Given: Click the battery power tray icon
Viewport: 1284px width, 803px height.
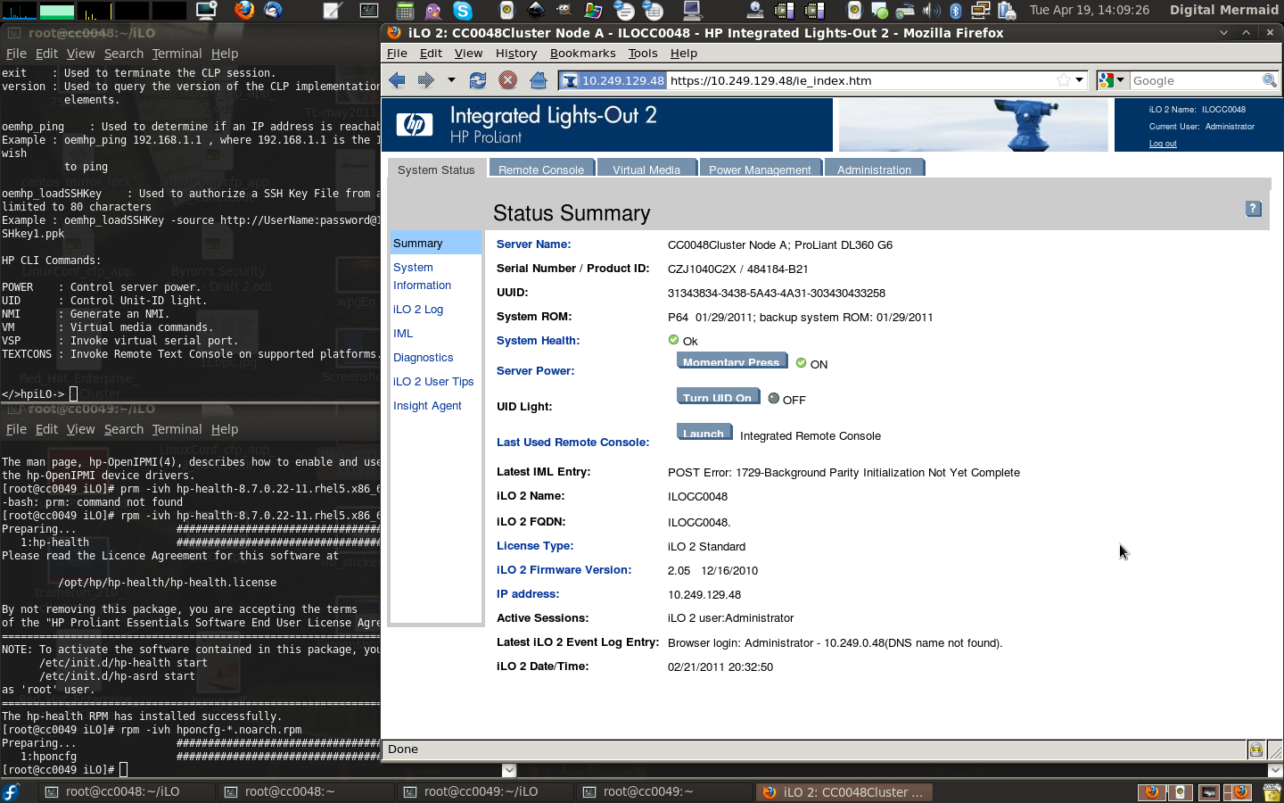Looking at the screenshot, I should click(x=1007, y=11).
